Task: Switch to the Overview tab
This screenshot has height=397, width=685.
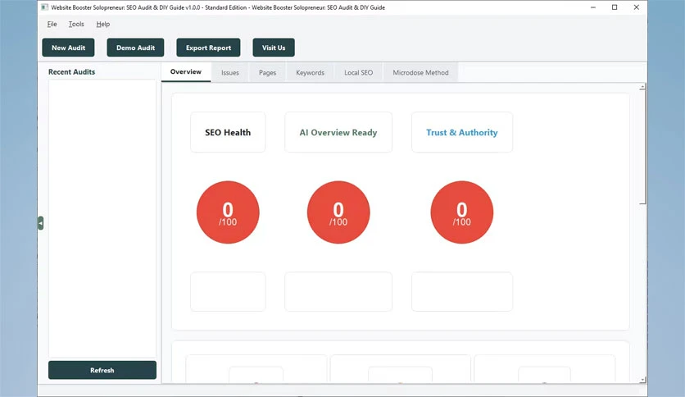Action: 186,72
